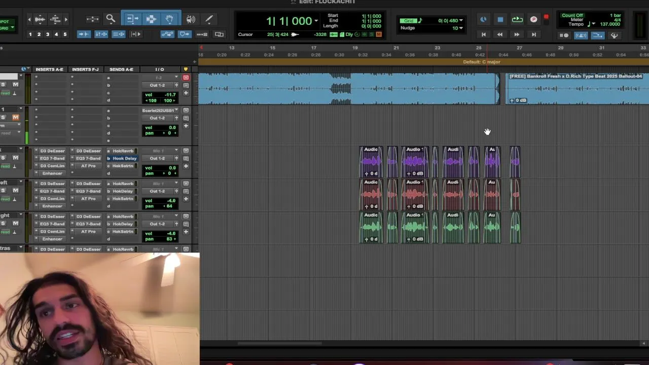Screen dimensions: 649x365
Task: Recall zoom preset 1
Action: (x=30, y=34)
